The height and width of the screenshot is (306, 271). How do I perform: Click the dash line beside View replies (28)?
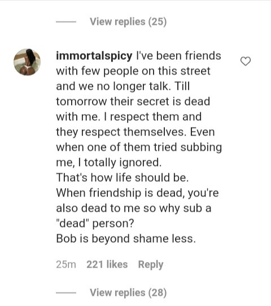(66, 292)
